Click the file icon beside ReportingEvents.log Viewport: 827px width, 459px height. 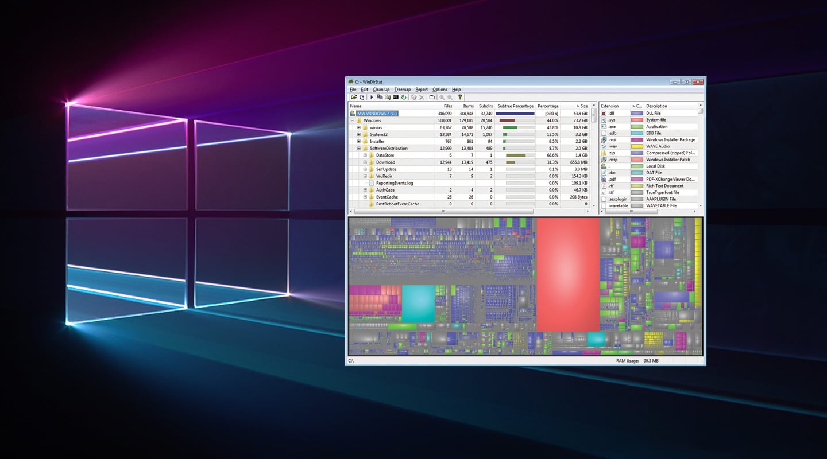point(372,183)
